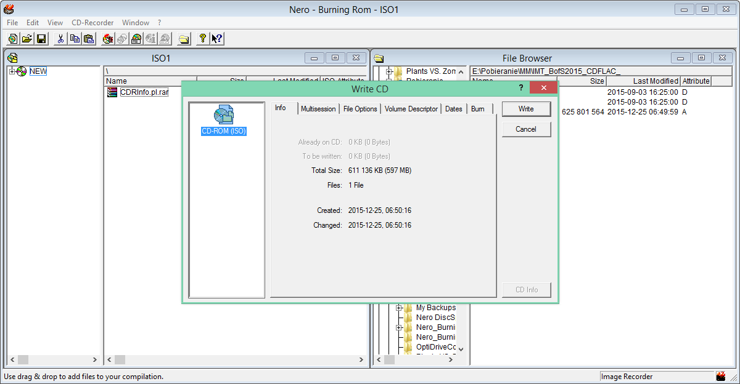This screenshot has width=740, height=384.
Task: Expand the Plants VS. Zom folder node
Action: 389,71
